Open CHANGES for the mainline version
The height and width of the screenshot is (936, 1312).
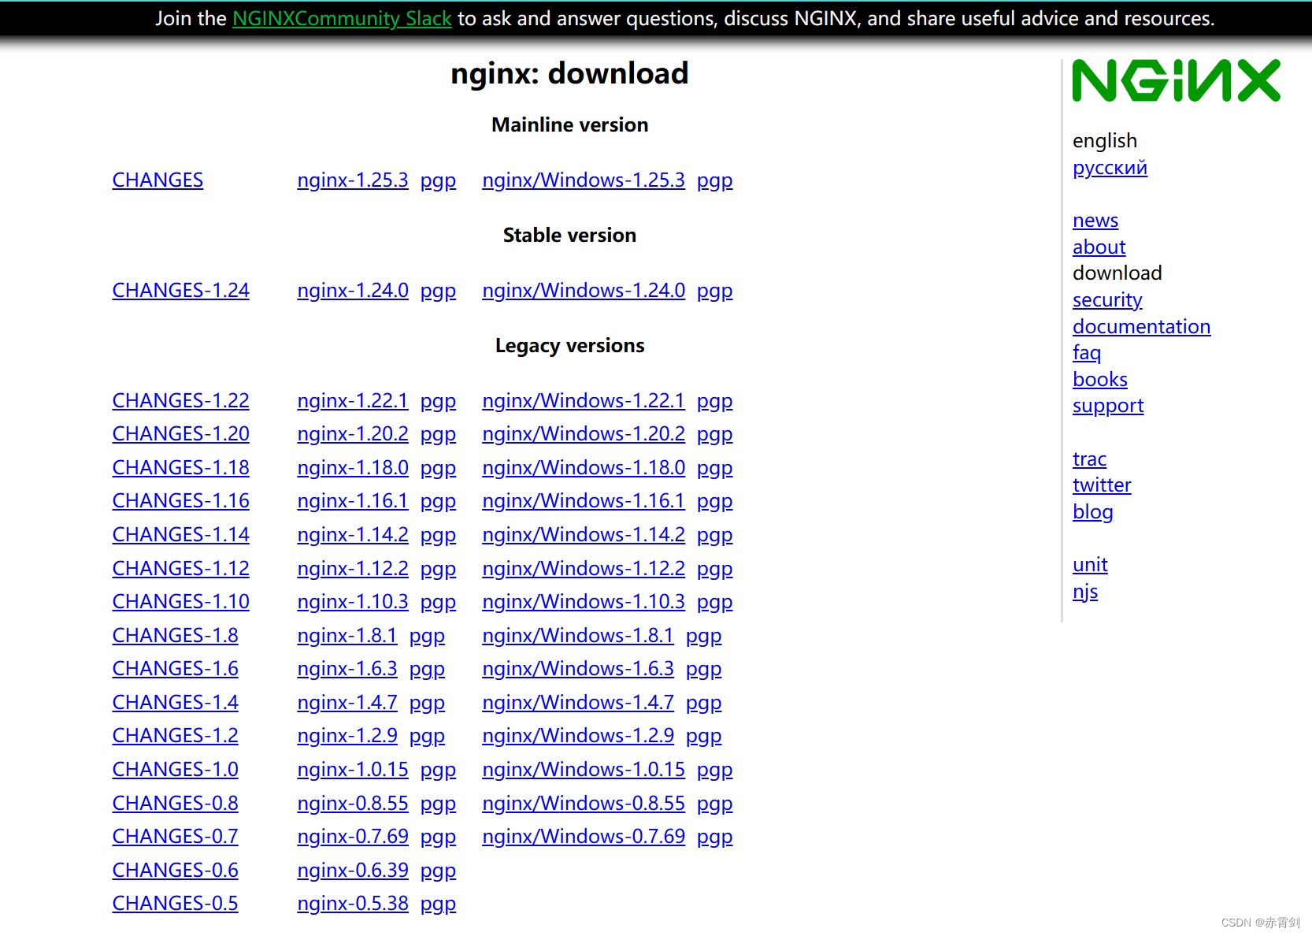point(158,180)
